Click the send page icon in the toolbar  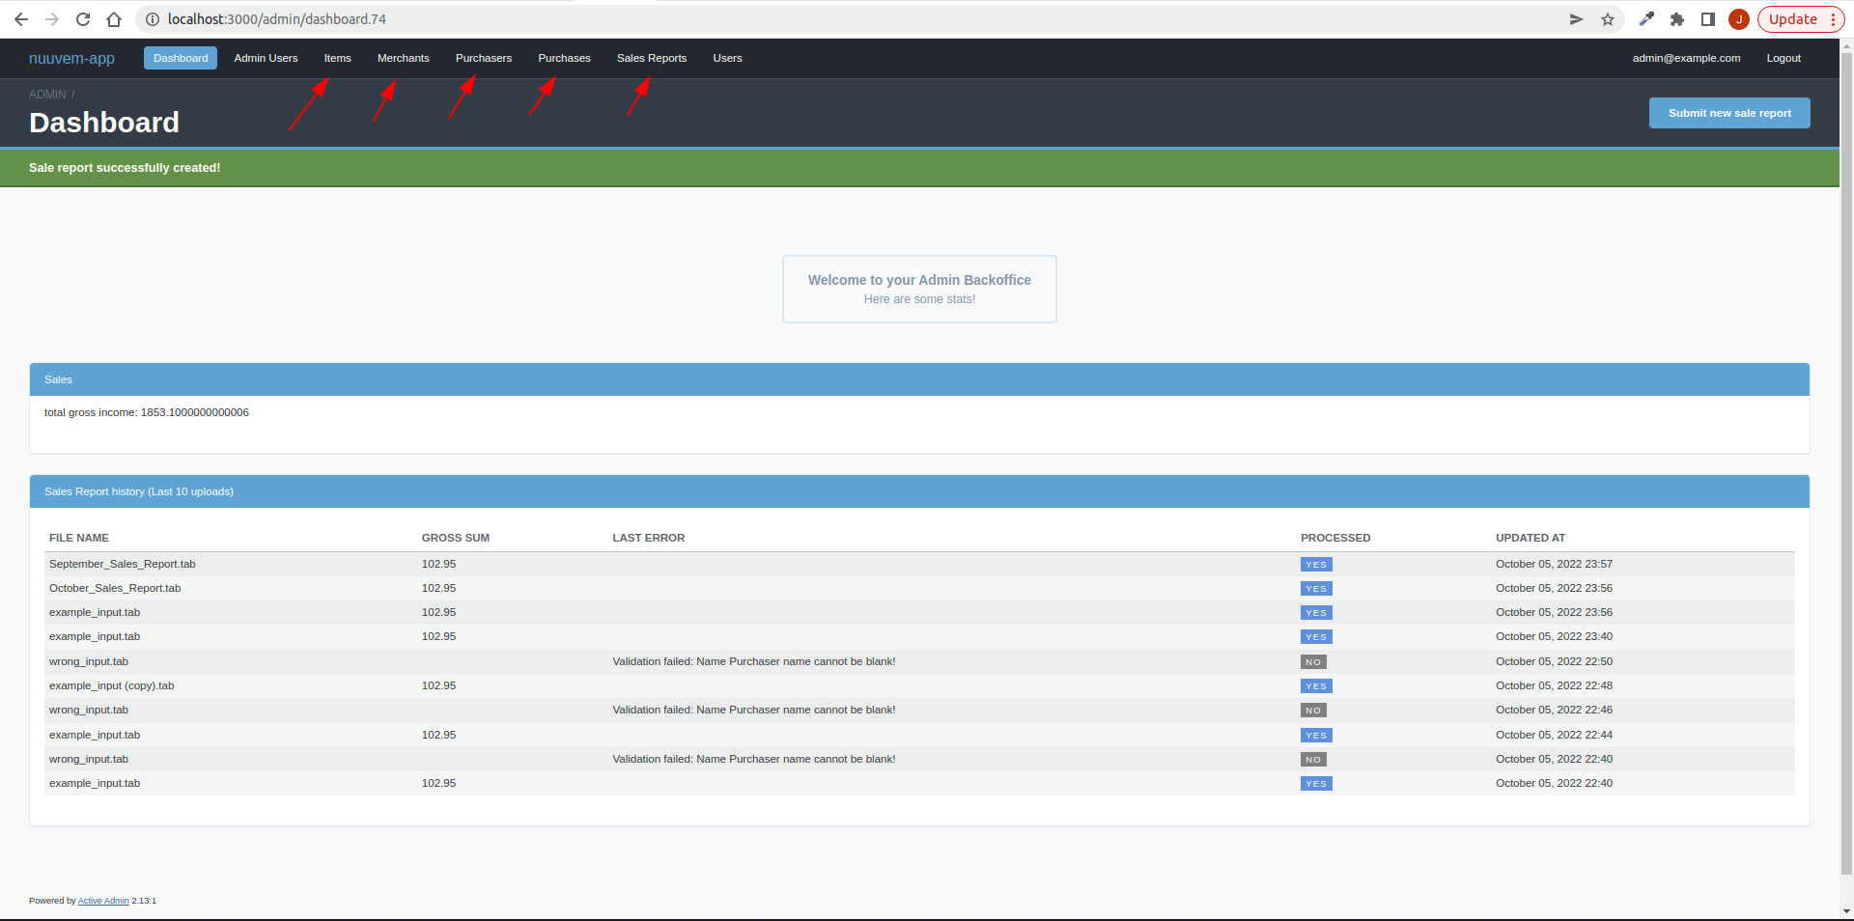pos(1577,19)
